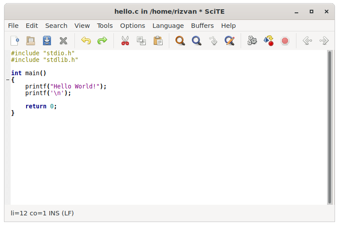
Task: Undo the last edit with the yellow arrow
Action: pos(86,41)
